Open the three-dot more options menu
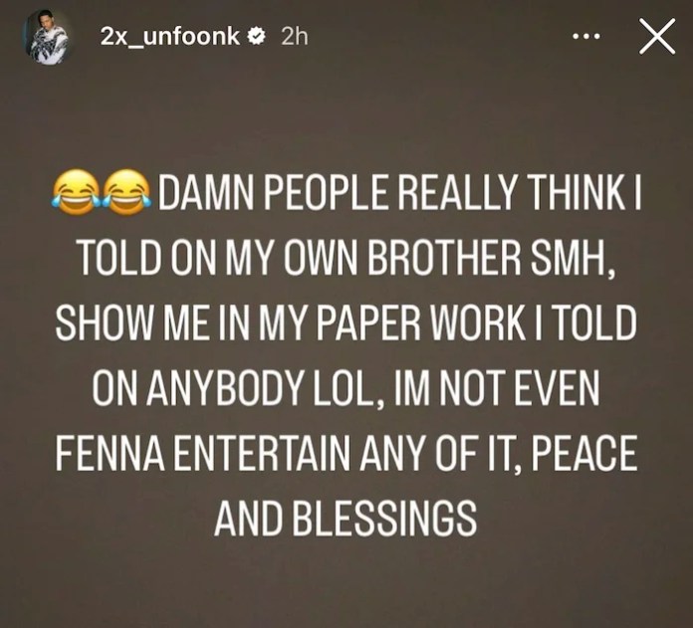693x628 pixels. point(586,37)
